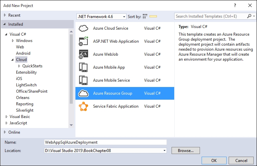Screen dimensions: 257x166
Task: Select the ASP.NET Web Application template name
Action: coord(116,41)
